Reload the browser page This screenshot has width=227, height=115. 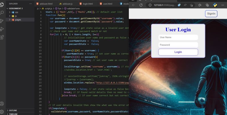click(x=141, y=5)
